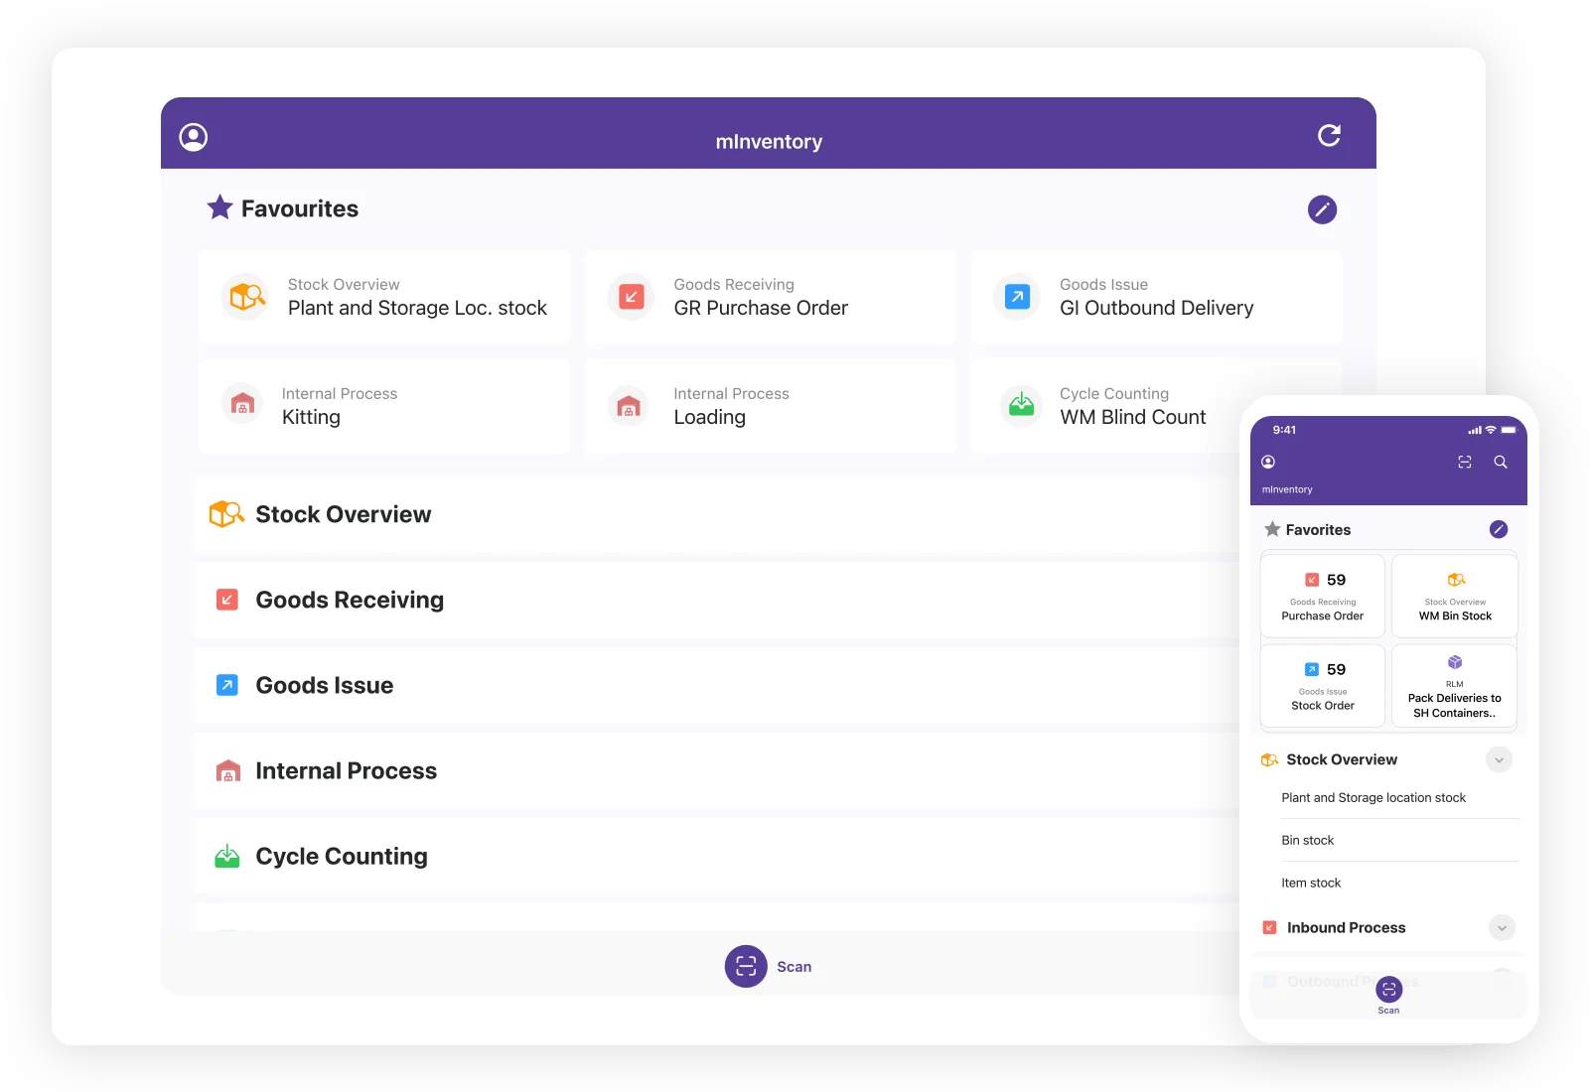Open Plant and Storage Loc. stock favourite
This screenshot has width=1589, height=1092.
[x=384, y=298]
